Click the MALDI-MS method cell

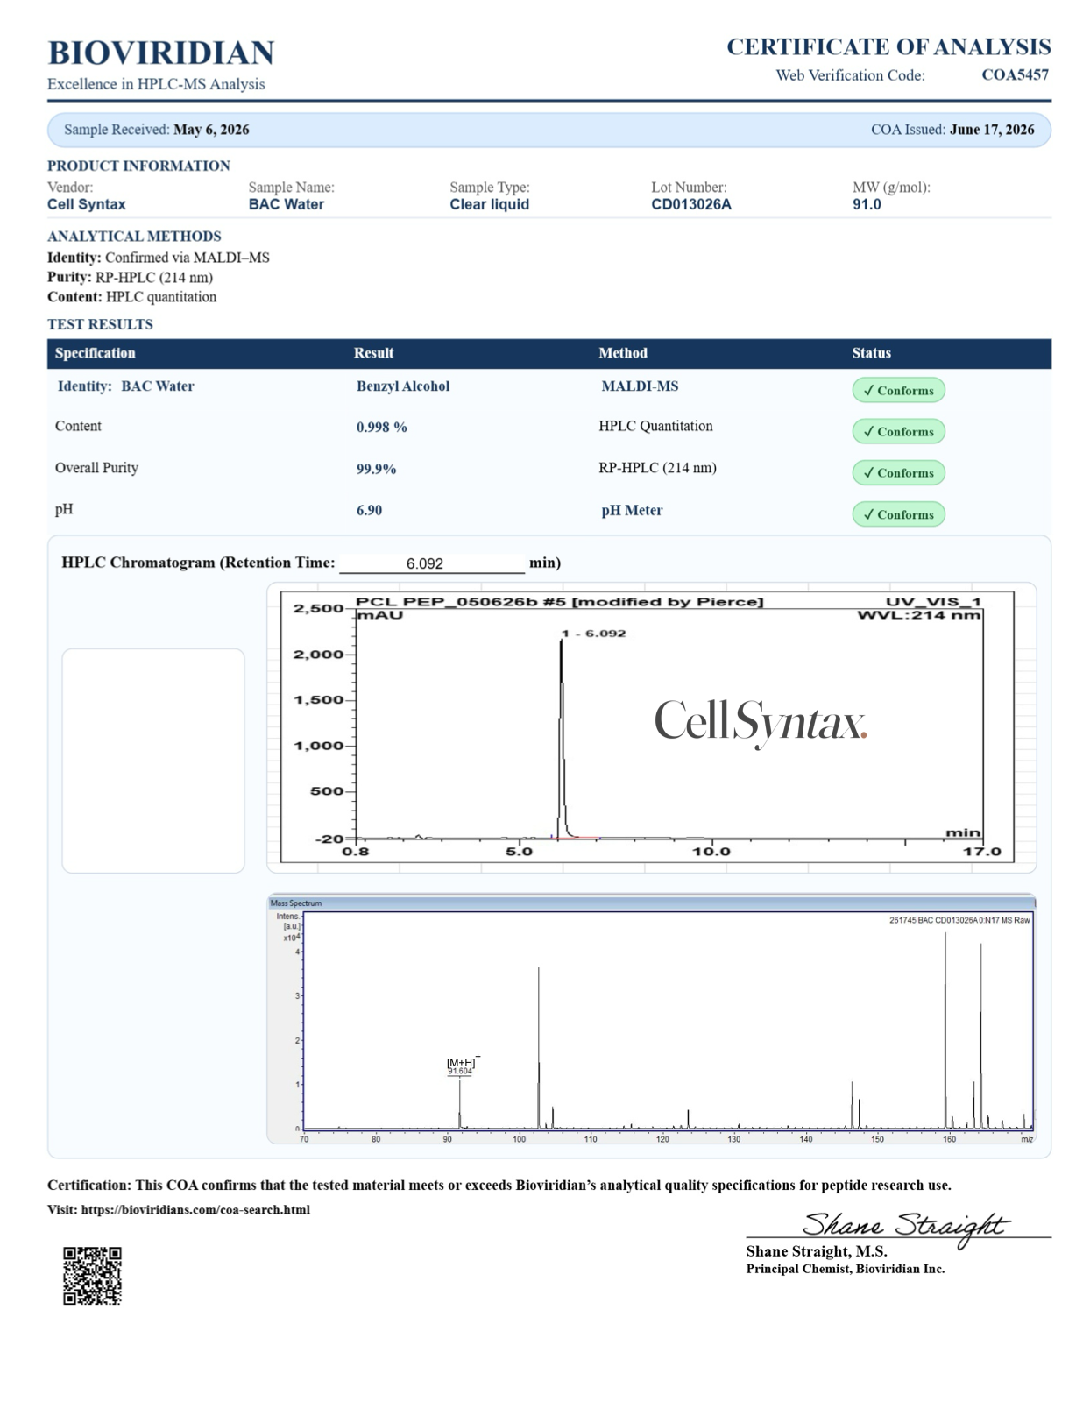(640, 386)
